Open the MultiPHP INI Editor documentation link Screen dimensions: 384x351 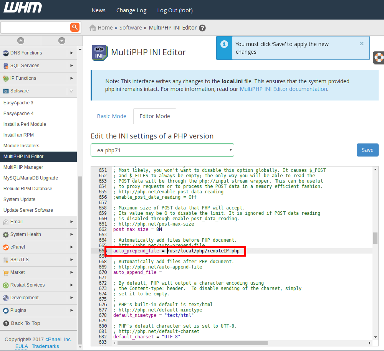coord(283,89)
